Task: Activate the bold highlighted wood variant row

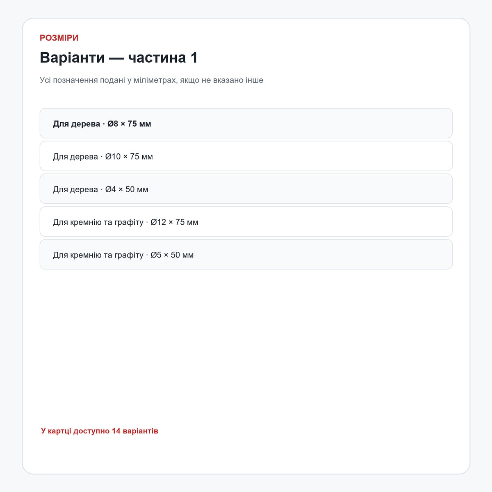Action: coord(246,123)
